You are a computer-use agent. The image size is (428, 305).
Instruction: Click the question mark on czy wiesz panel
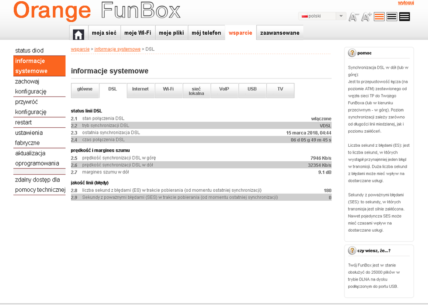351,251
